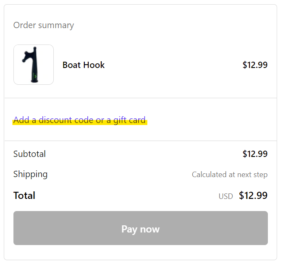The width and height of the screenshot is (296, 261).
Task: Click the bold Total label
Action: 24,195
